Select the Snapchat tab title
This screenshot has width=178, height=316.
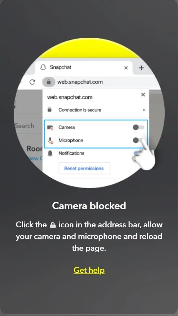(x=61, y=67)
